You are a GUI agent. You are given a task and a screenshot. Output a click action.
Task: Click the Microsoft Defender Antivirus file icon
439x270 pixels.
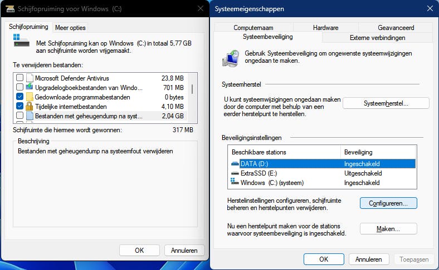(x=30, y=78)
